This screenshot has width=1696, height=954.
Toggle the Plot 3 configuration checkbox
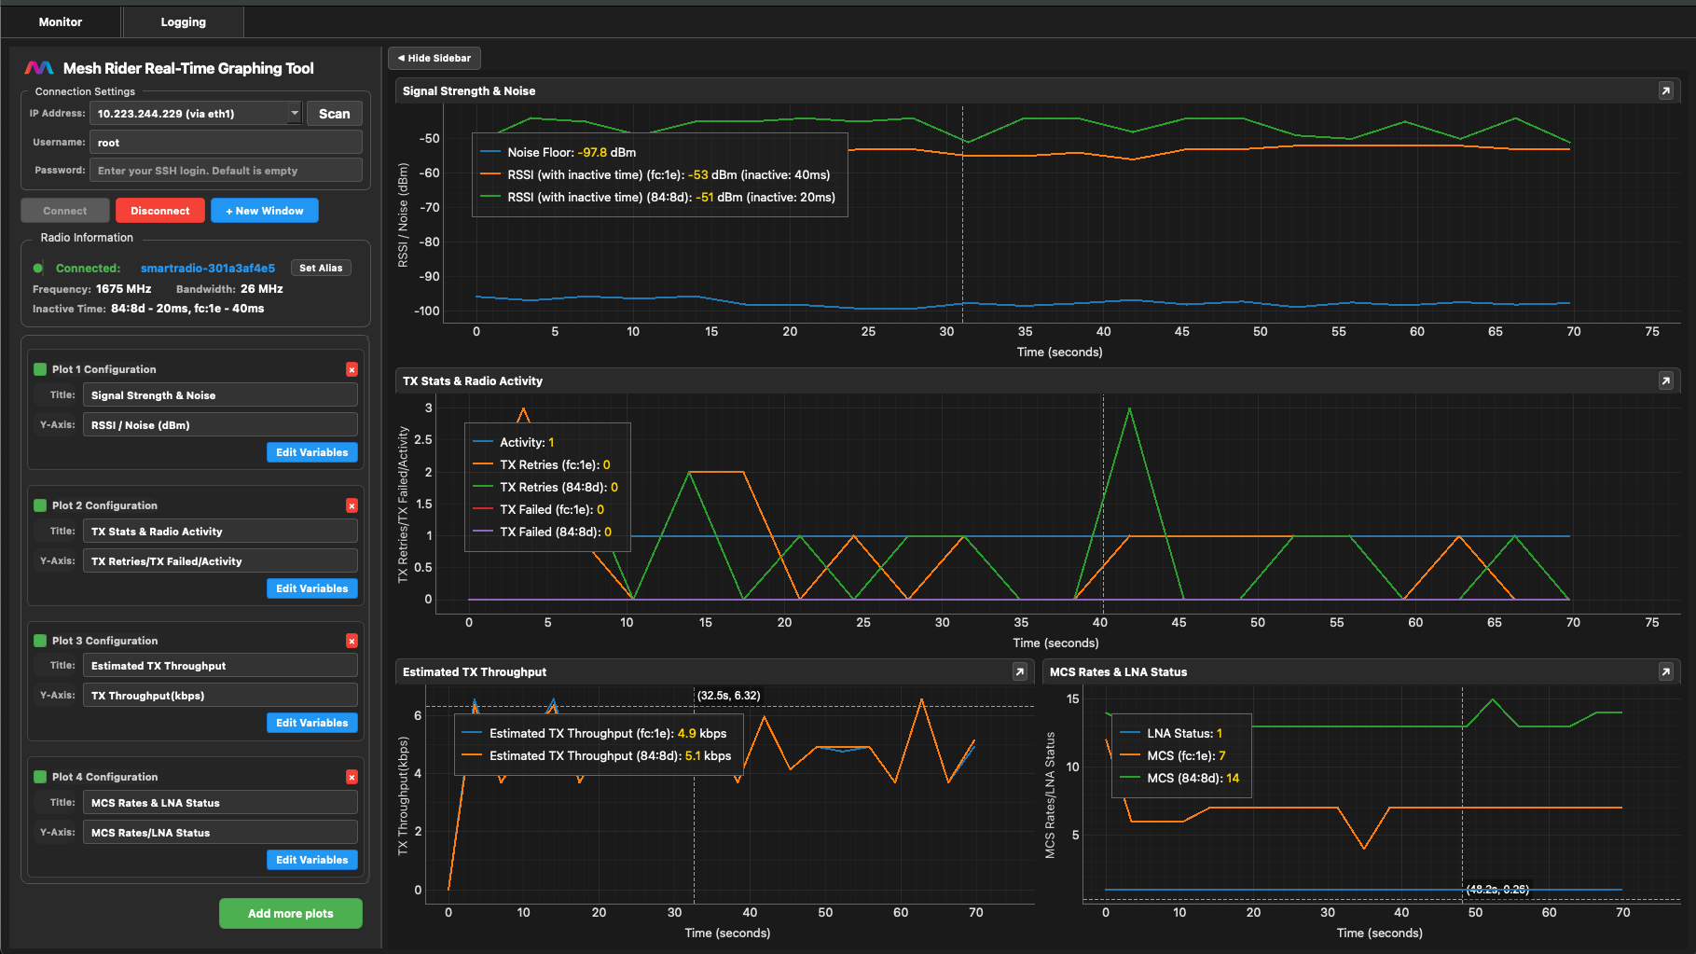39,641
